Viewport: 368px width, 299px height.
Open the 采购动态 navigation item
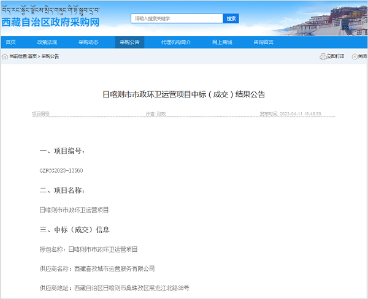click(88, 42)
